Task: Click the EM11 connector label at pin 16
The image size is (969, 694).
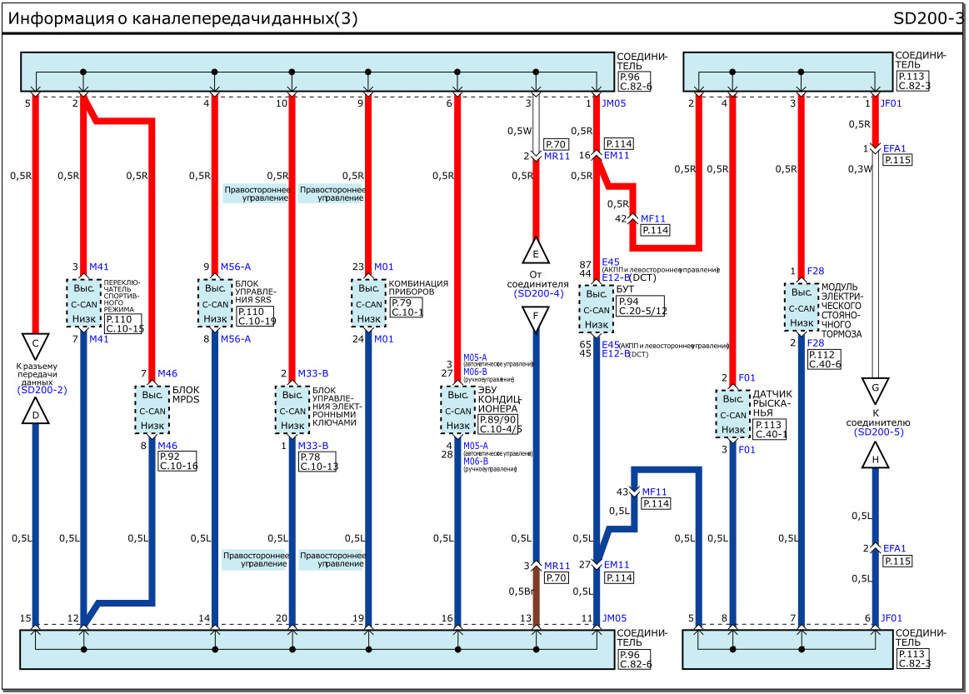Action: point(617,155)
